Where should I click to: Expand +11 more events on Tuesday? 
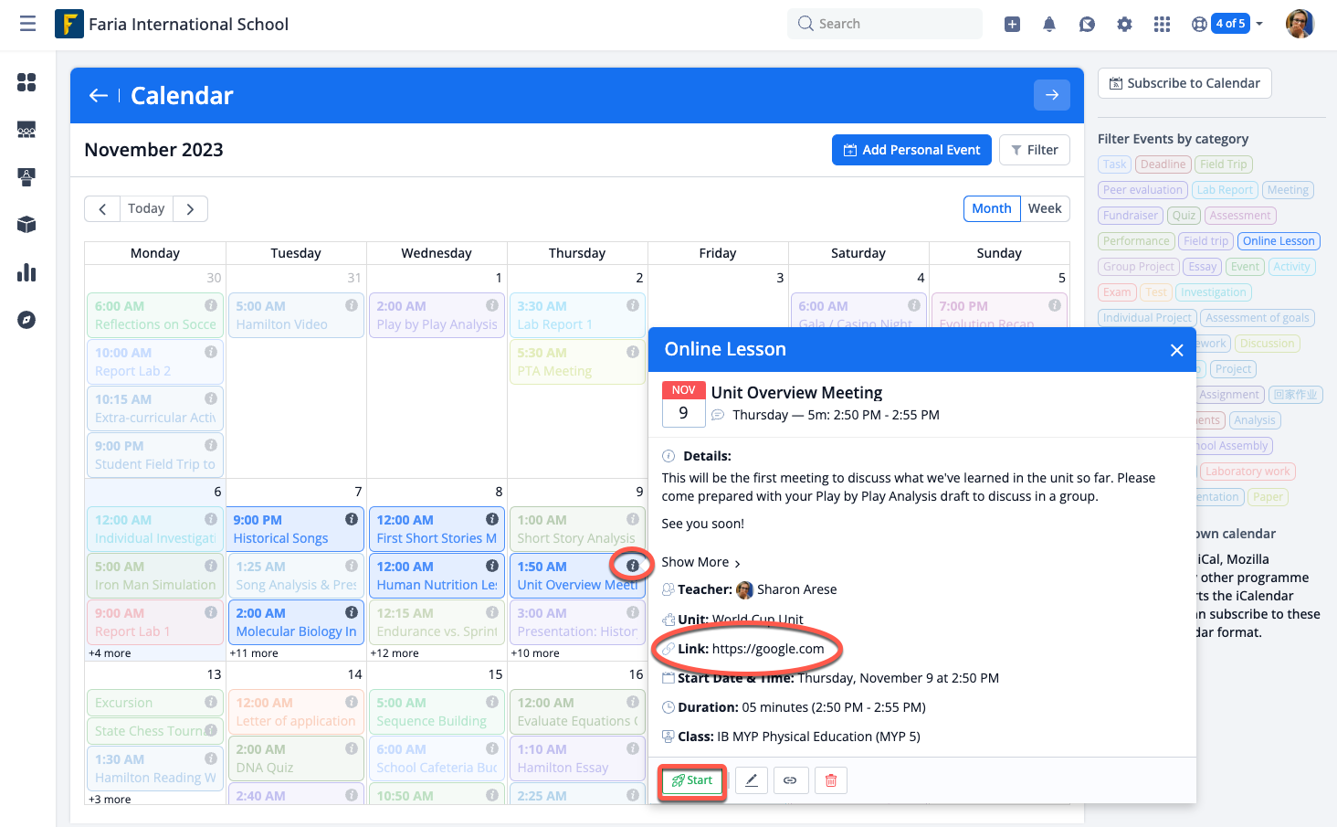tap(254, 653)
